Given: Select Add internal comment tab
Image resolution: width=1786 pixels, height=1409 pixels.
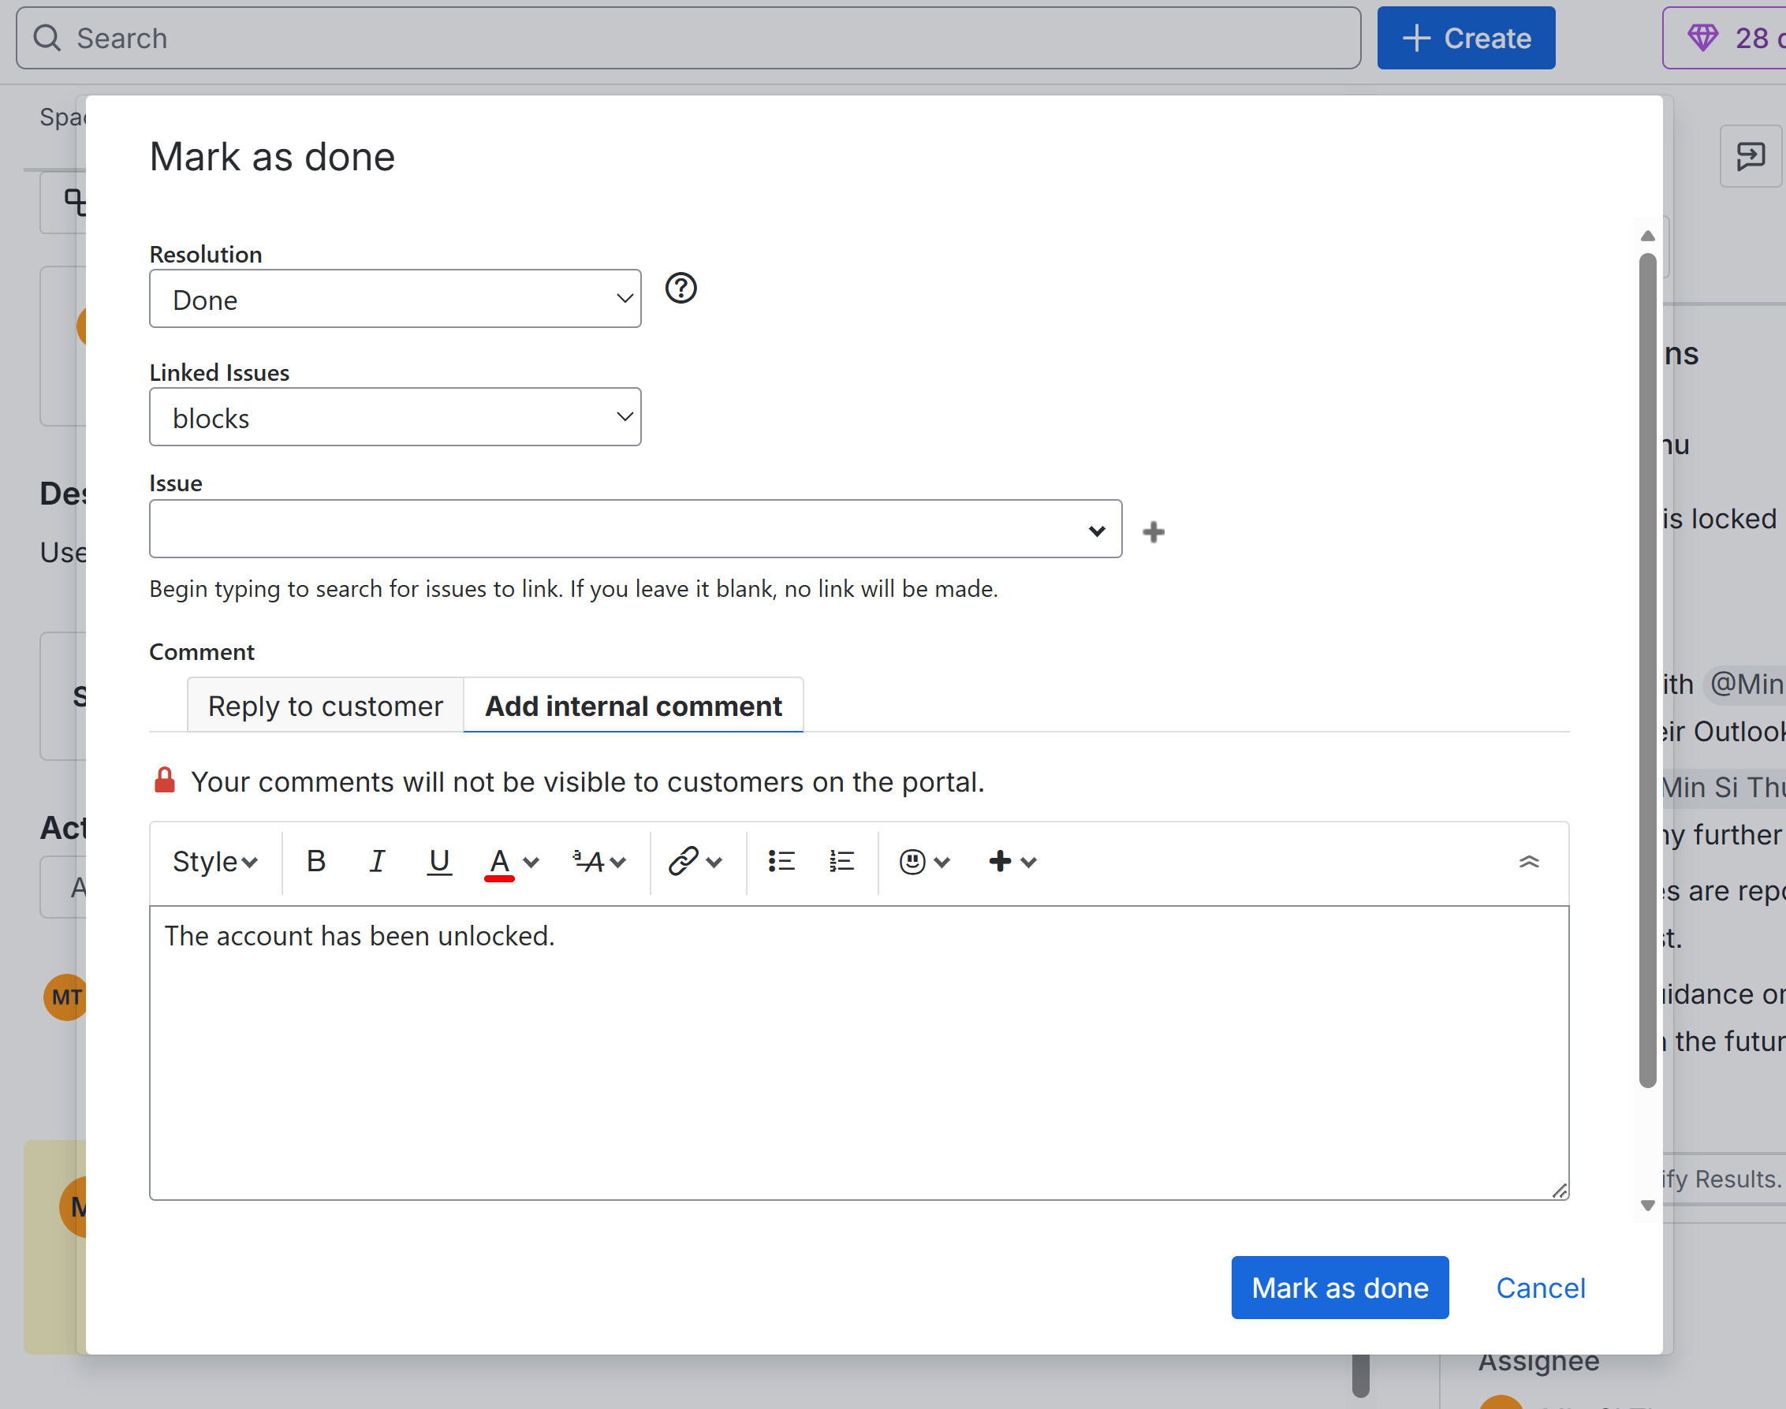Looking at the screenshot, I should [632, 706].
